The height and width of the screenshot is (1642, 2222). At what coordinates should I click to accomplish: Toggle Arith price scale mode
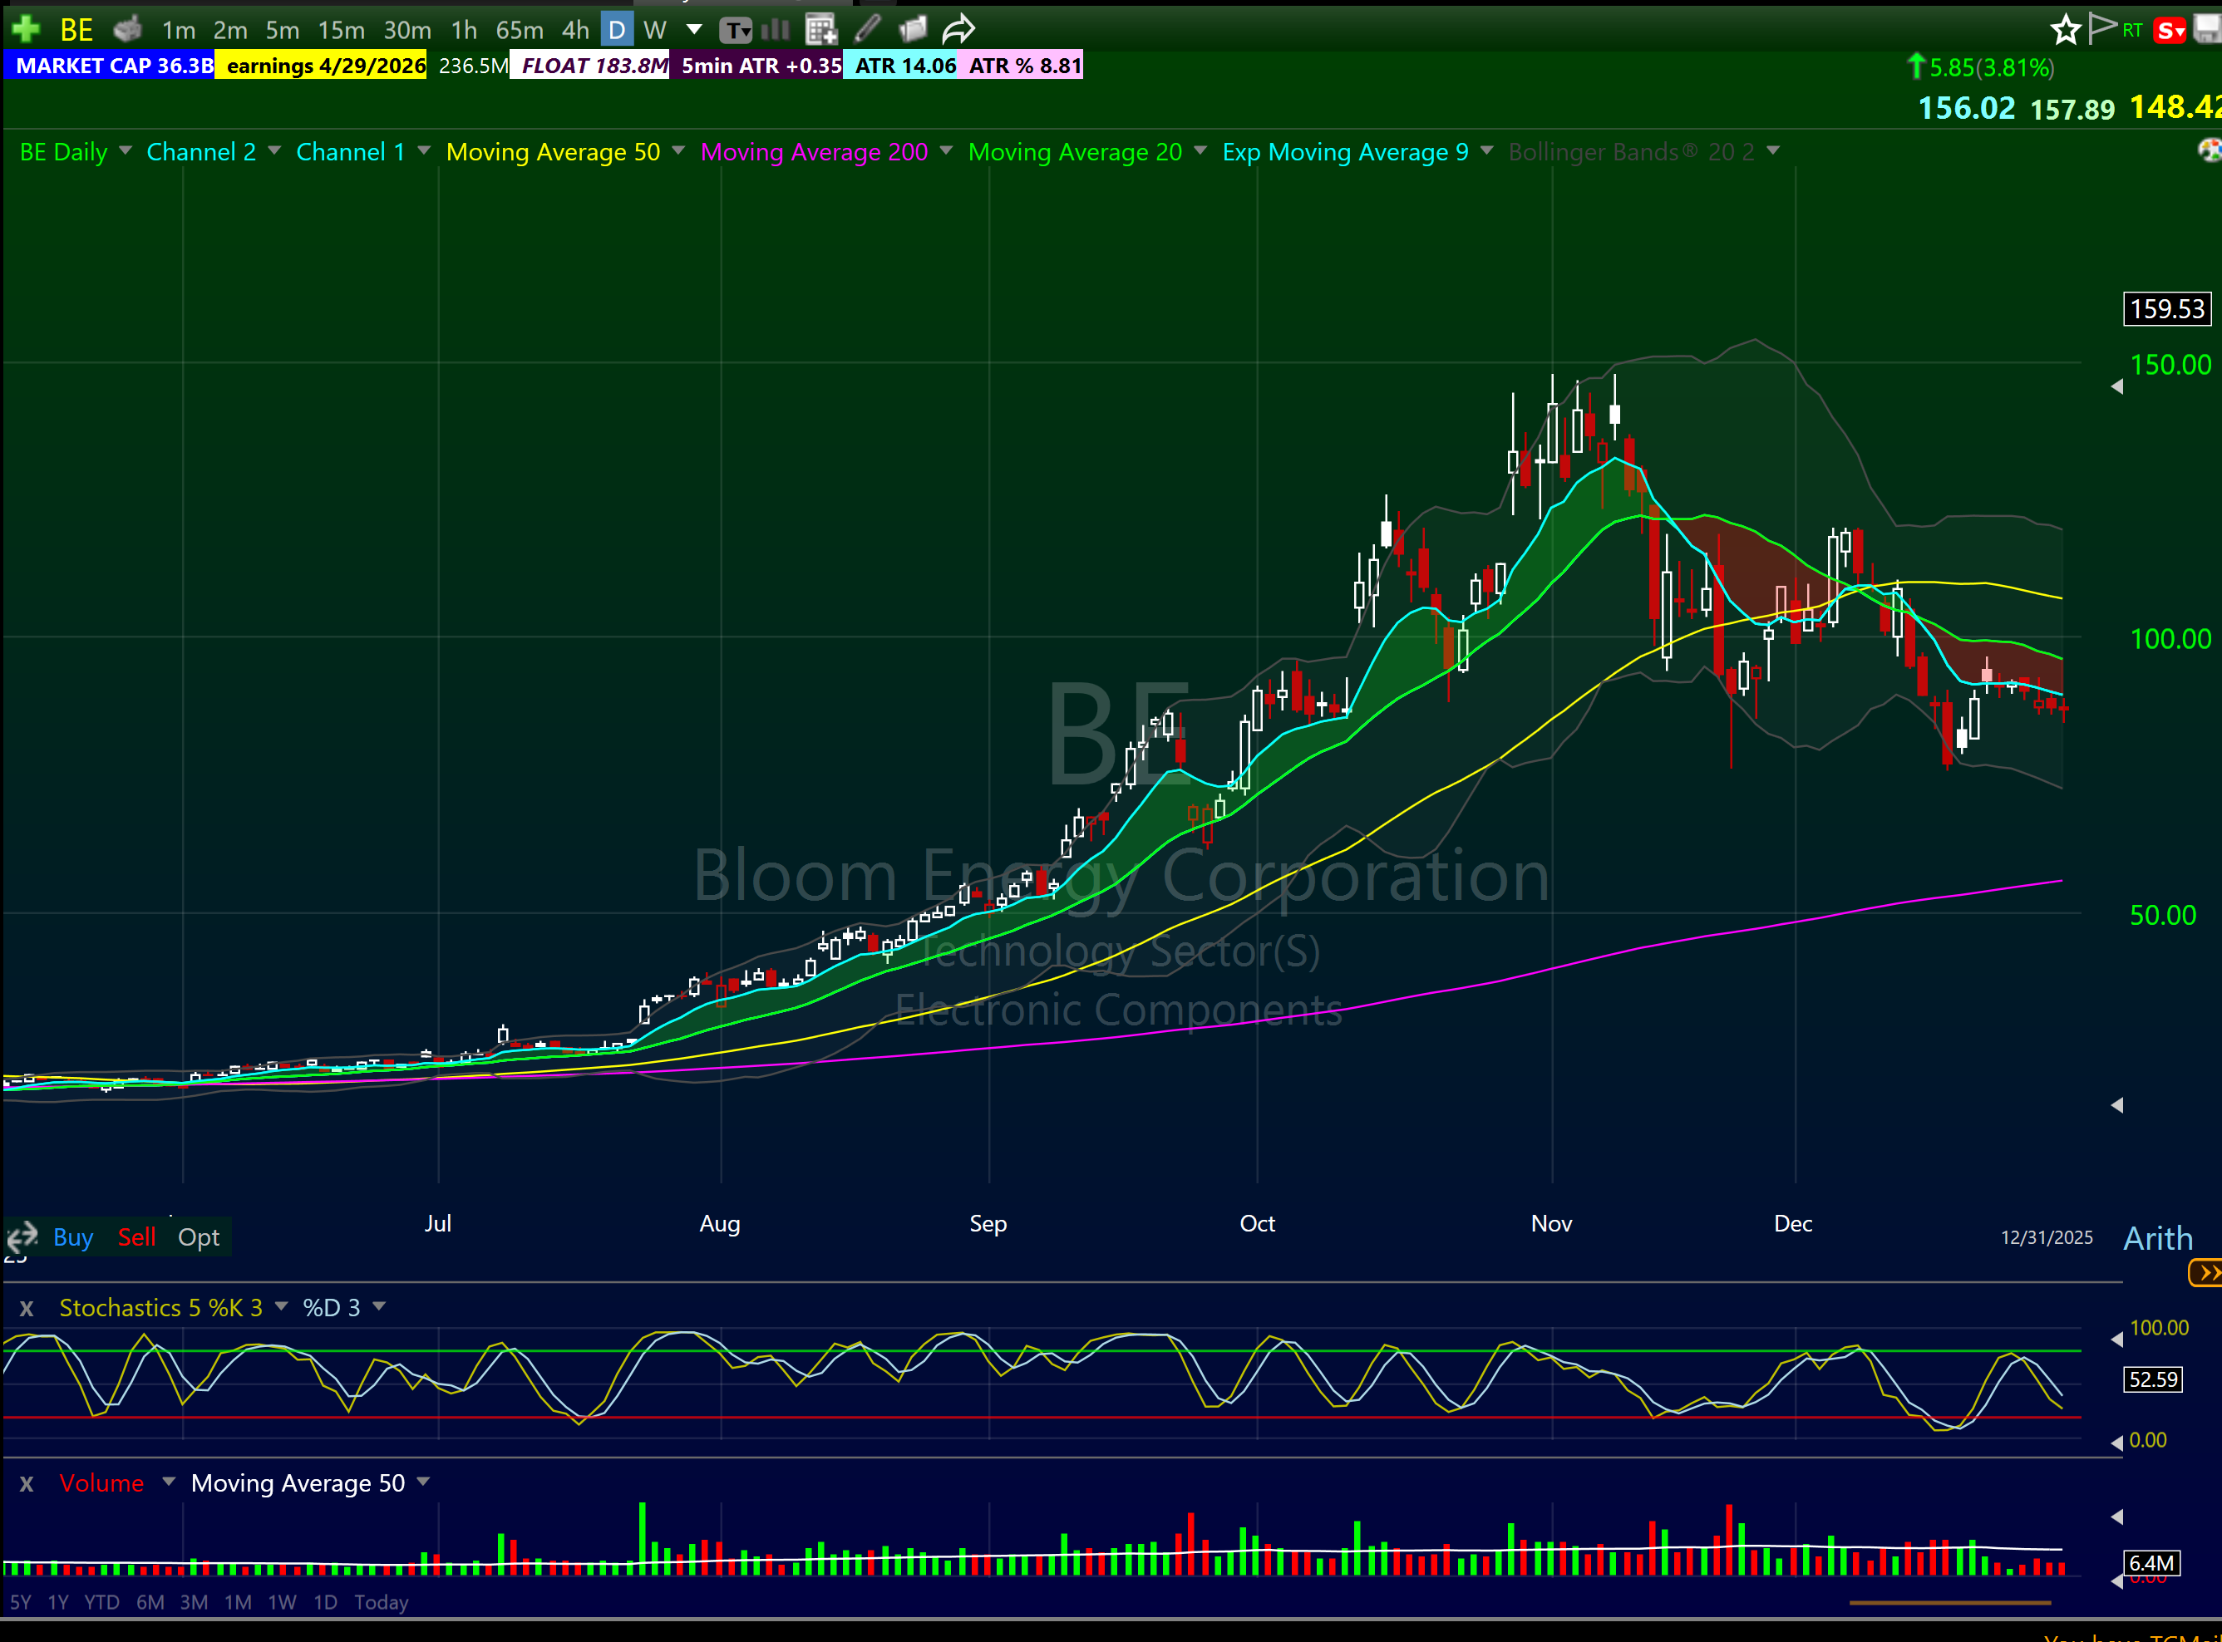(x=2157, y=1238)
